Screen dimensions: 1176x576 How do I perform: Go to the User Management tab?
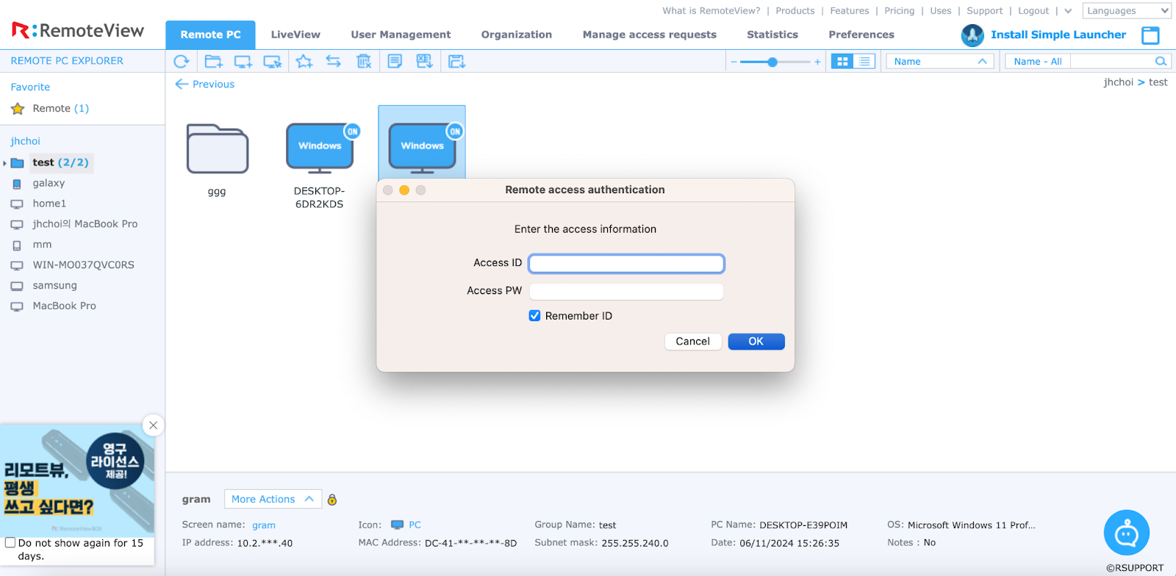(401, 35)
